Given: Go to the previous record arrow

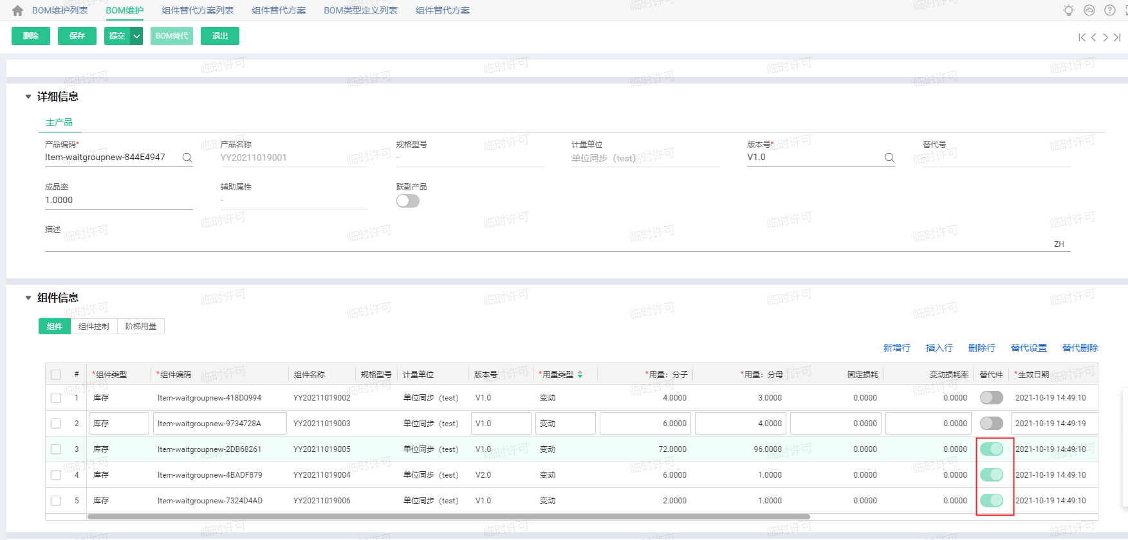Looking at the screenshot, I should 1093,37.
